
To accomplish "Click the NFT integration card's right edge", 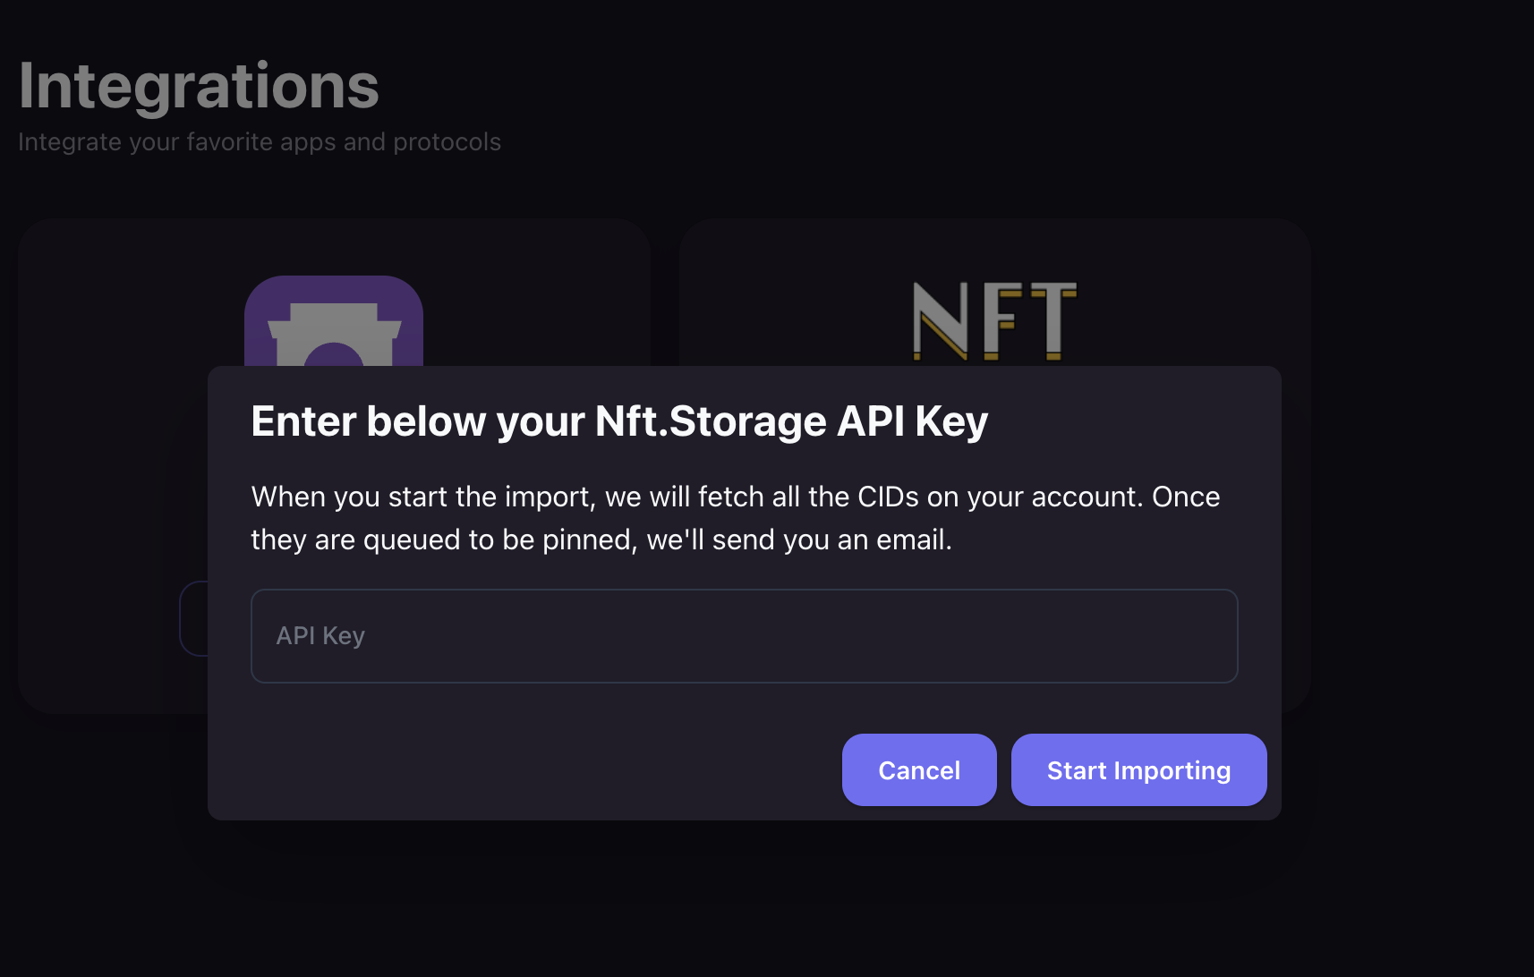I will click(x=1297, y=537).
